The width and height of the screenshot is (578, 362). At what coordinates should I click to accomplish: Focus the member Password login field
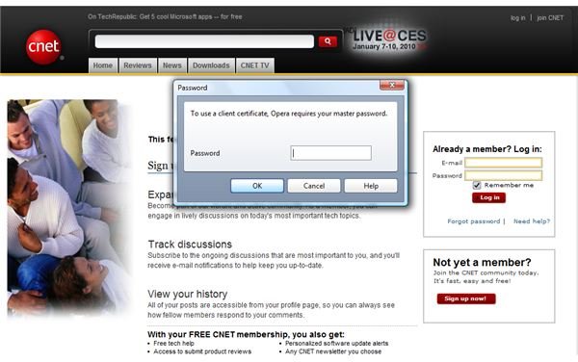[503, 175]
